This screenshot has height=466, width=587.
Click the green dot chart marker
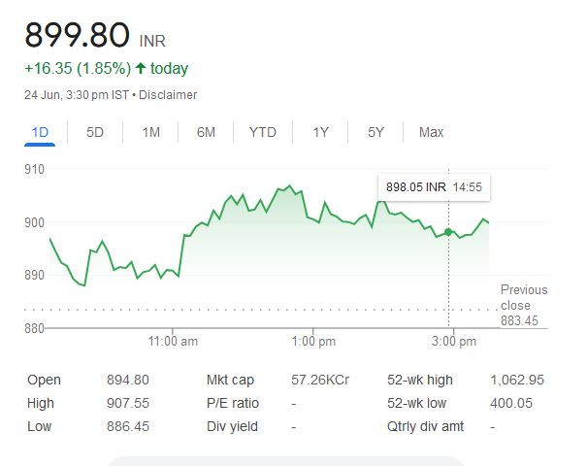(x=448, y=232)
